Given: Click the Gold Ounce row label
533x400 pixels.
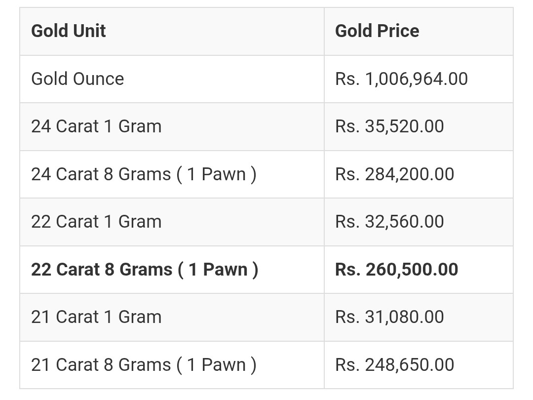Looking at the screenshot, I should 77,79.
